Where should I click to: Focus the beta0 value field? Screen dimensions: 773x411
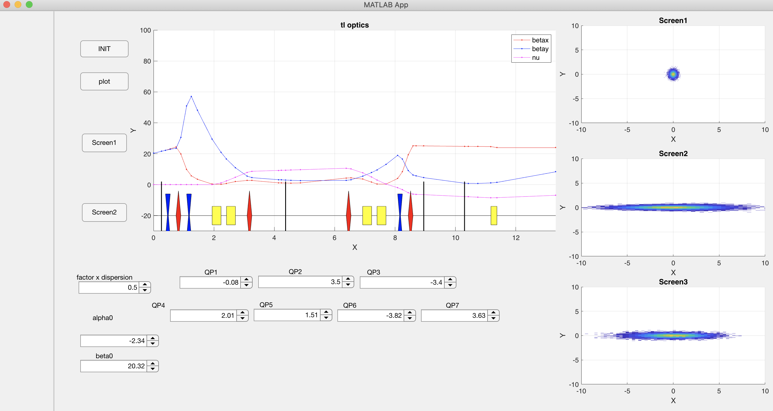[113, 366]
